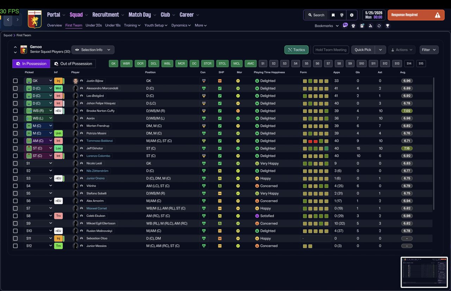Click the morale icon for Brooke Norton-Cuffy
The width and height of the screenshot is (451, 291).
[x=238, y=111]
